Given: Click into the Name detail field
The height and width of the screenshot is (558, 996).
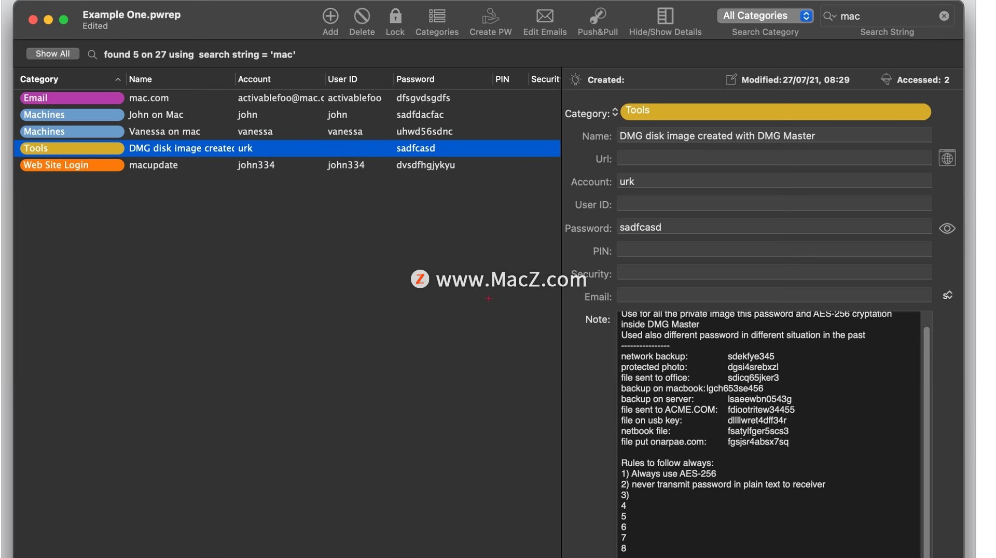Looking at the screenshot, I should click(774, 136).
